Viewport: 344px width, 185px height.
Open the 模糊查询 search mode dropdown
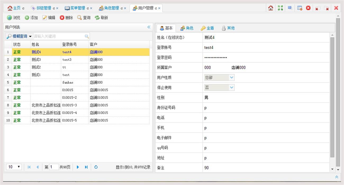(x=19, y=36)
